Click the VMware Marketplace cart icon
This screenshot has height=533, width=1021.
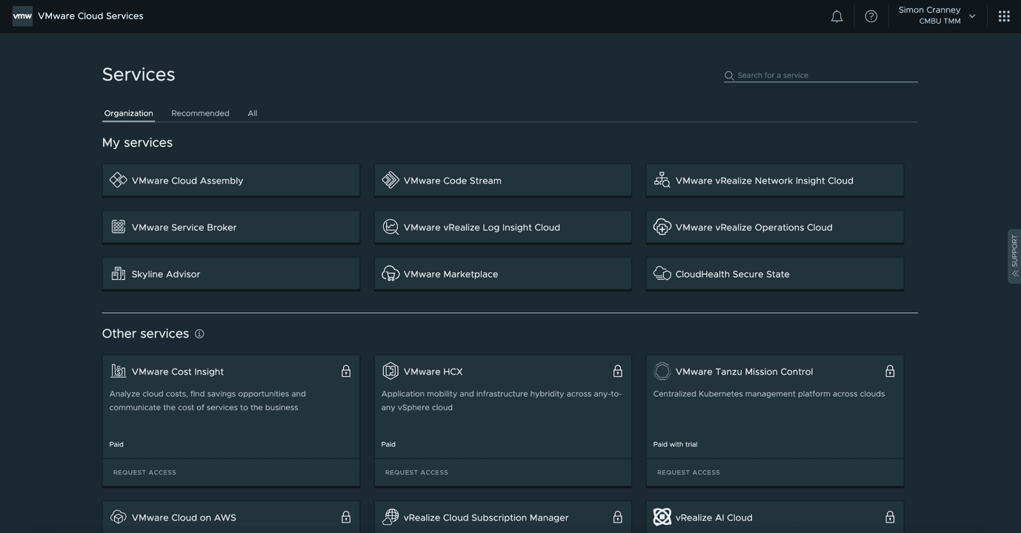[390, 274]
